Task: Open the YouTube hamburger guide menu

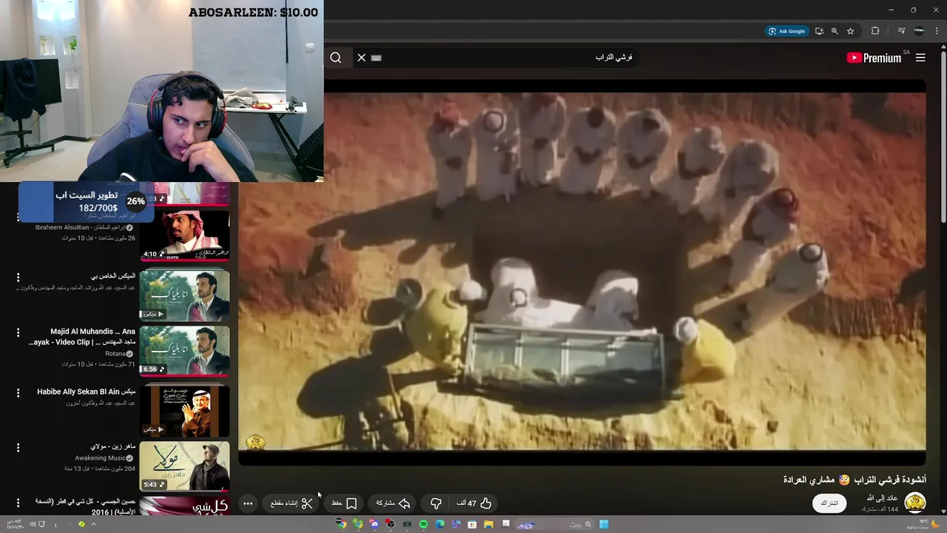Action: (920, 57)
